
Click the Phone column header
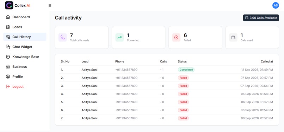[119, 61]
